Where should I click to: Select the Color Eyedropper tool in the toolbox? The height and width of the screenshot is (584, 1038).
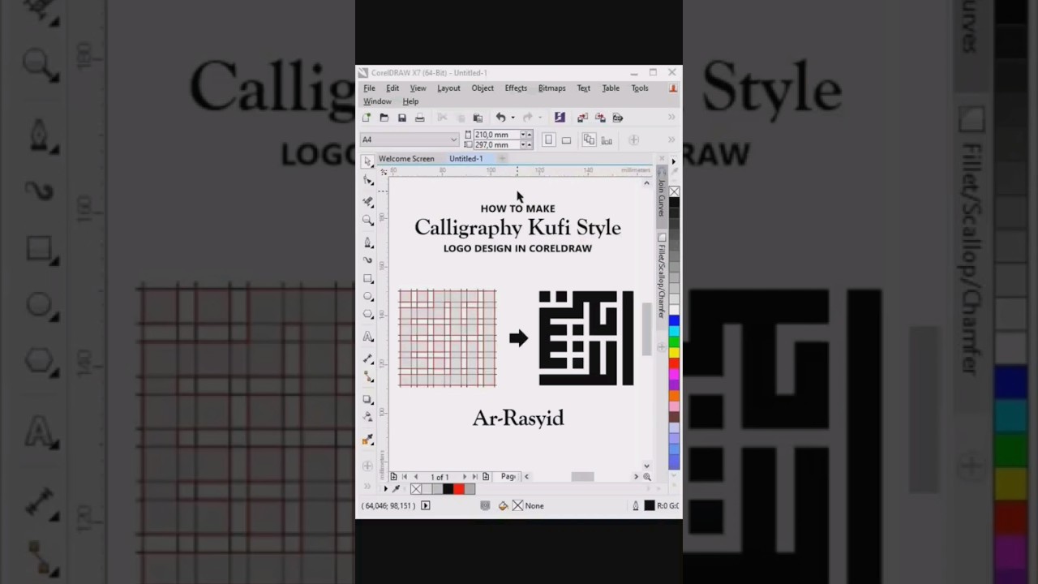point(368,440)
